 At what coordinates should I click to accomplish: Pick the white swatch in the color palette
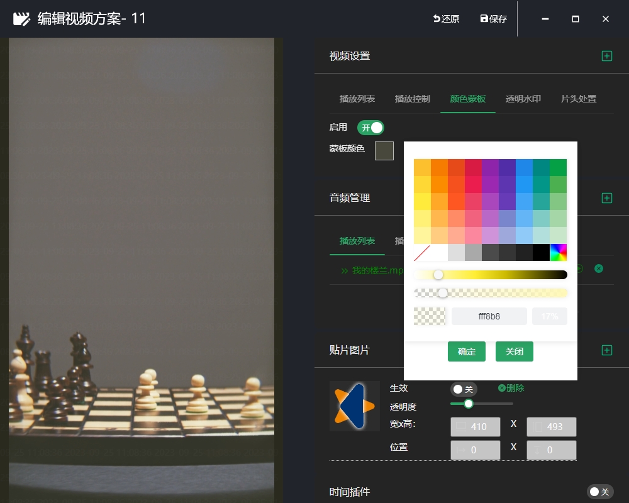click(x=439, y=252)
